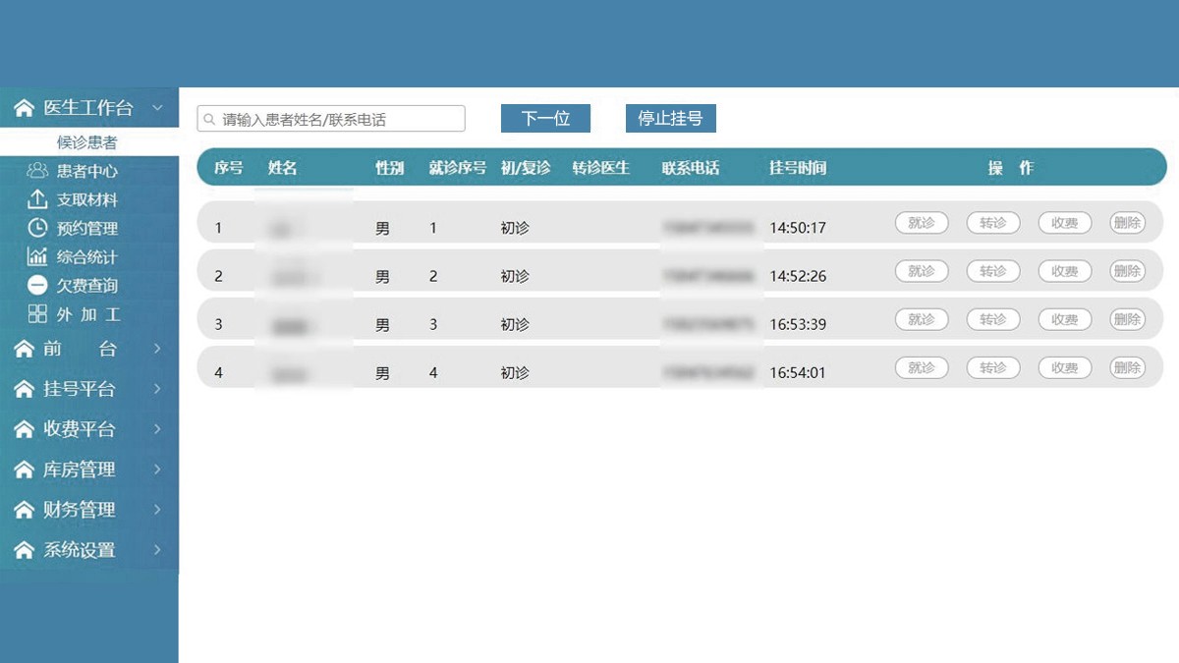Expand the 收费平台 menu arrow
The image size is (1179, 663).
[157, 430]
